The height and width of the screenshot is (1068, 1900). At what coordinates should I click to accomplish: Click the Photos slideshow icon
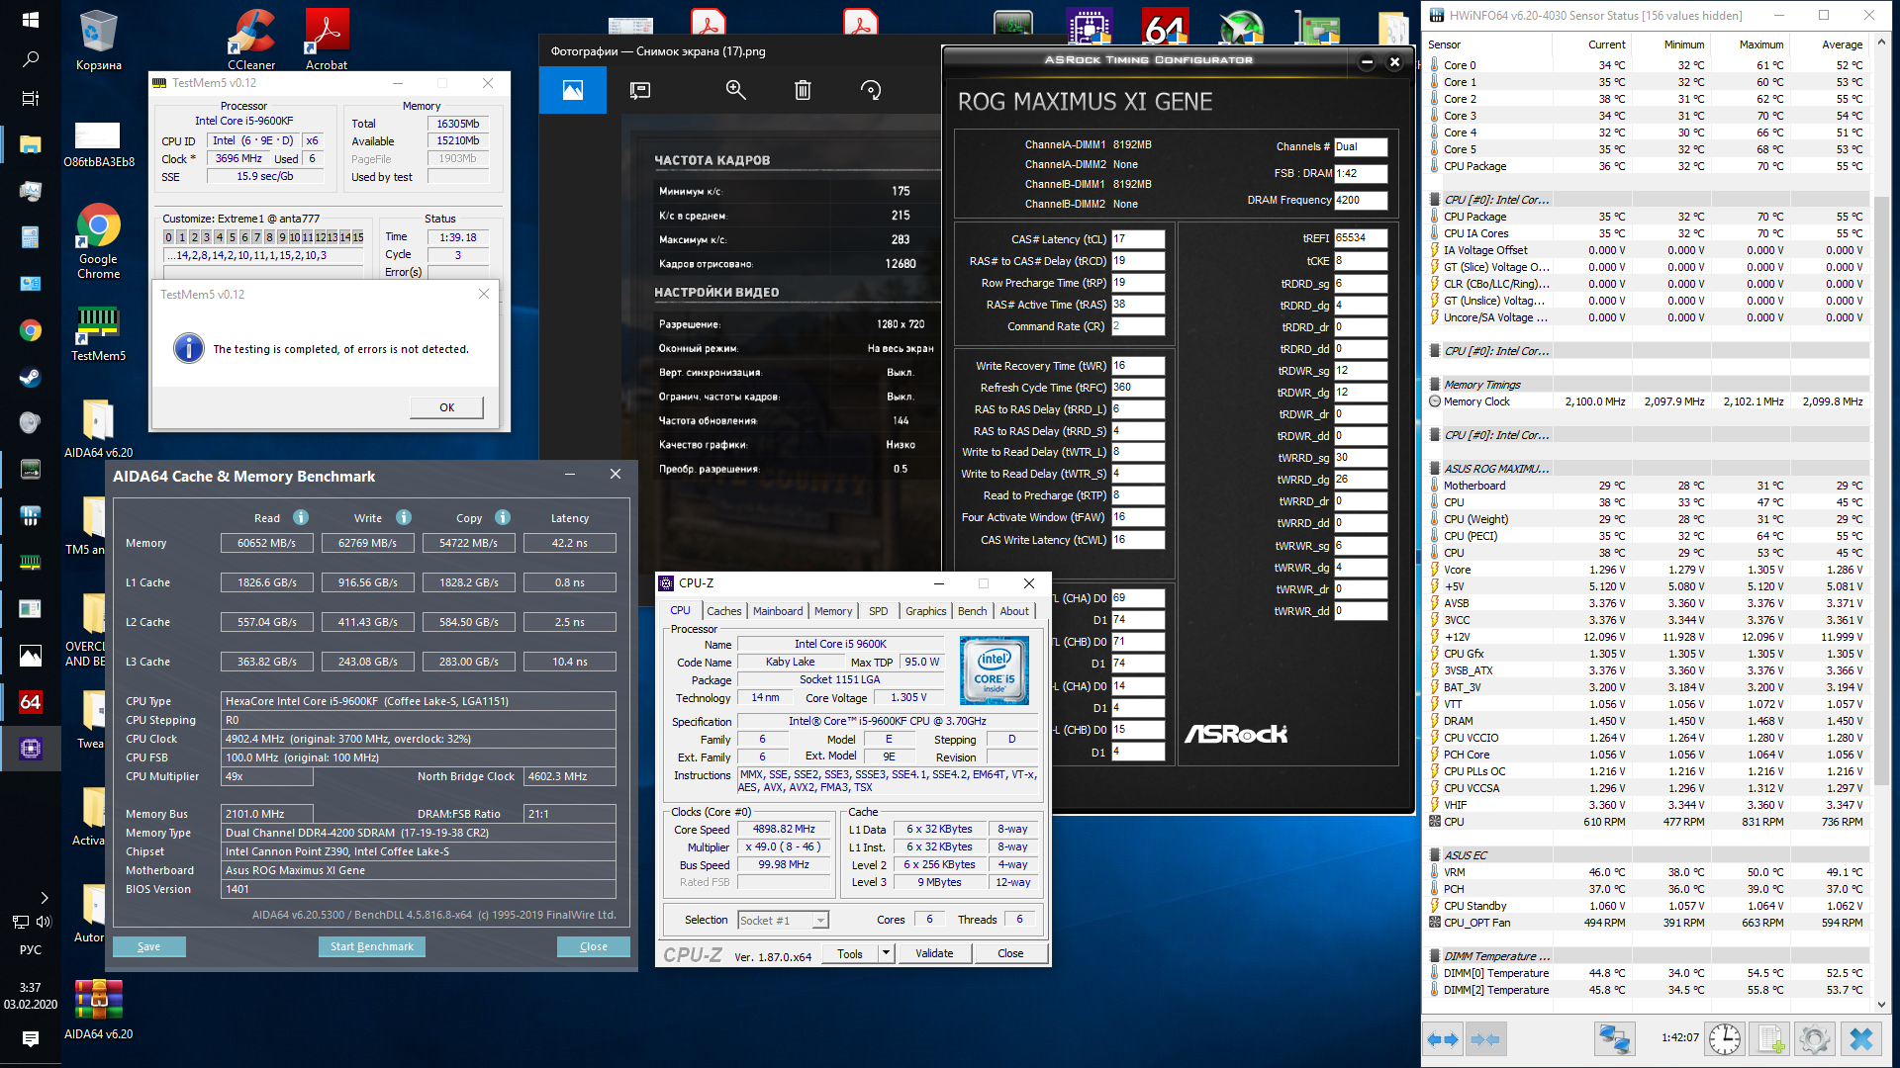click(640, 90)
